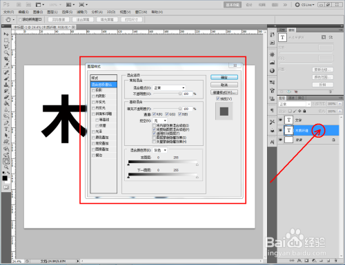
Task: Enable the 外发光 outer glow checkbox
Action: coord(94,102)
